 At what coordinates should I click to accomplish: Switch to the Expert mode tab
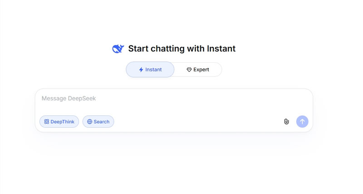pos(198,70)
